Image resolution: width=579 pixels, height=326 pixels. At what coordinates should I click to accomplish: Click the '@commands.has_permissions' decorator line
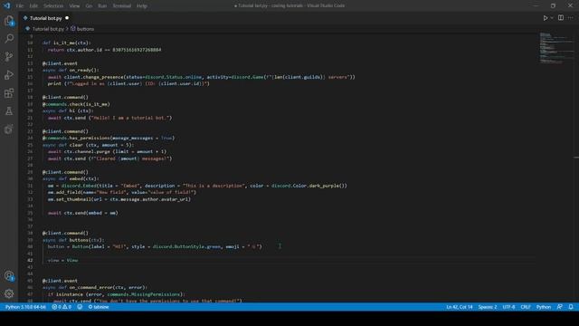coord(109,138)
